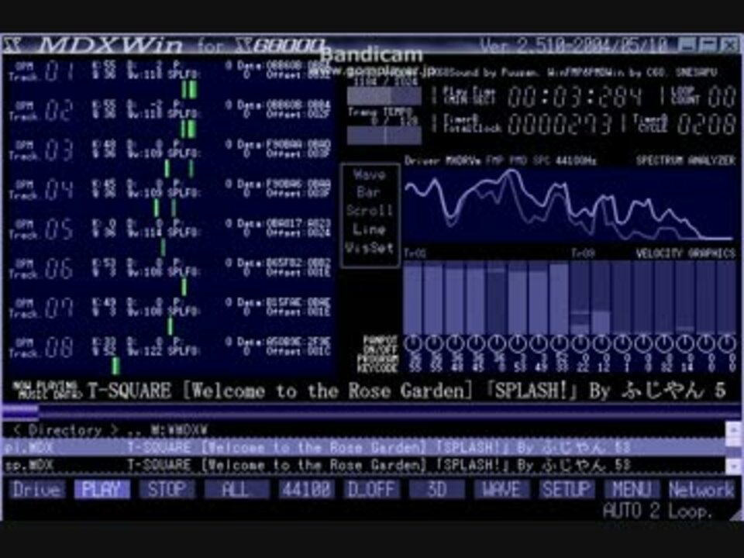The height and width of the screenshot is (558, 744).
Task: Select the sp.MDX file row
Action: [364, 465]
